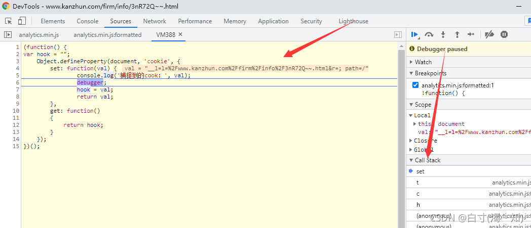Collapse the Call Stack section
The height and width of the screenshot is (228, 531).
click(411, 160)
